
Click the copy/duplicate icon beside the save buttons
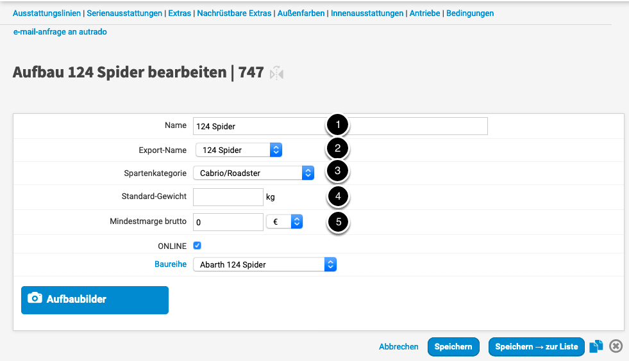click(x=596, y=346)
